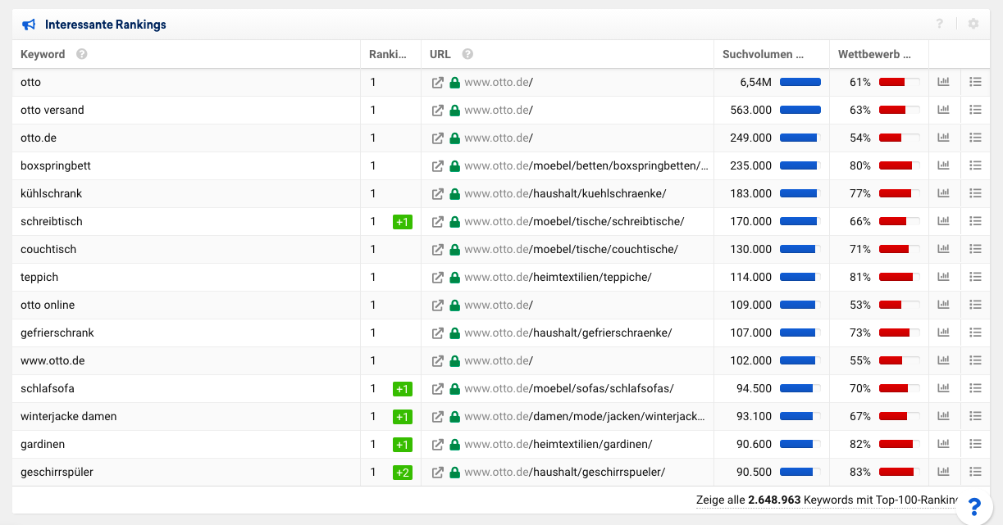This screenshot has width=1003, height=525.
Task: Click the +1 change badge for schreibtisch
Action: point(402,222)
